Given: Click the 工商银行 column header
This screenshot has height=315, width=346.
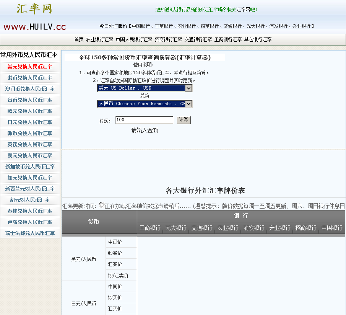Looking at the screenshot, I should pos(150,228).
